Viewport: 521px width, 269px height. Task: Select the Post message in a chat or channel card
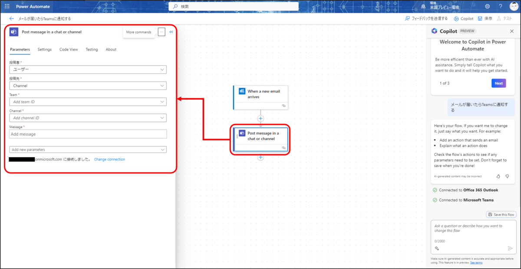point(260,139)
